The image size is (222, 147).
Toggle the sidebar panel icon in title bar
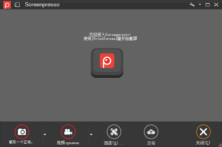pyautogui.click(x=17, y=5)
